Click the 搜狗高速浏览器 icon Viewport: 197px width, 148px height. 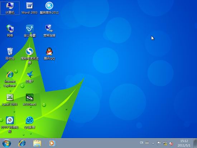[x=29, y=56]
